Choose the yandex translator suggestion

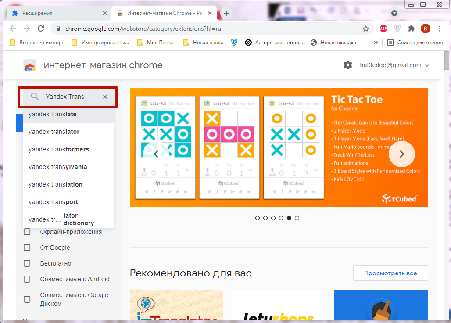tap(68, 132)
